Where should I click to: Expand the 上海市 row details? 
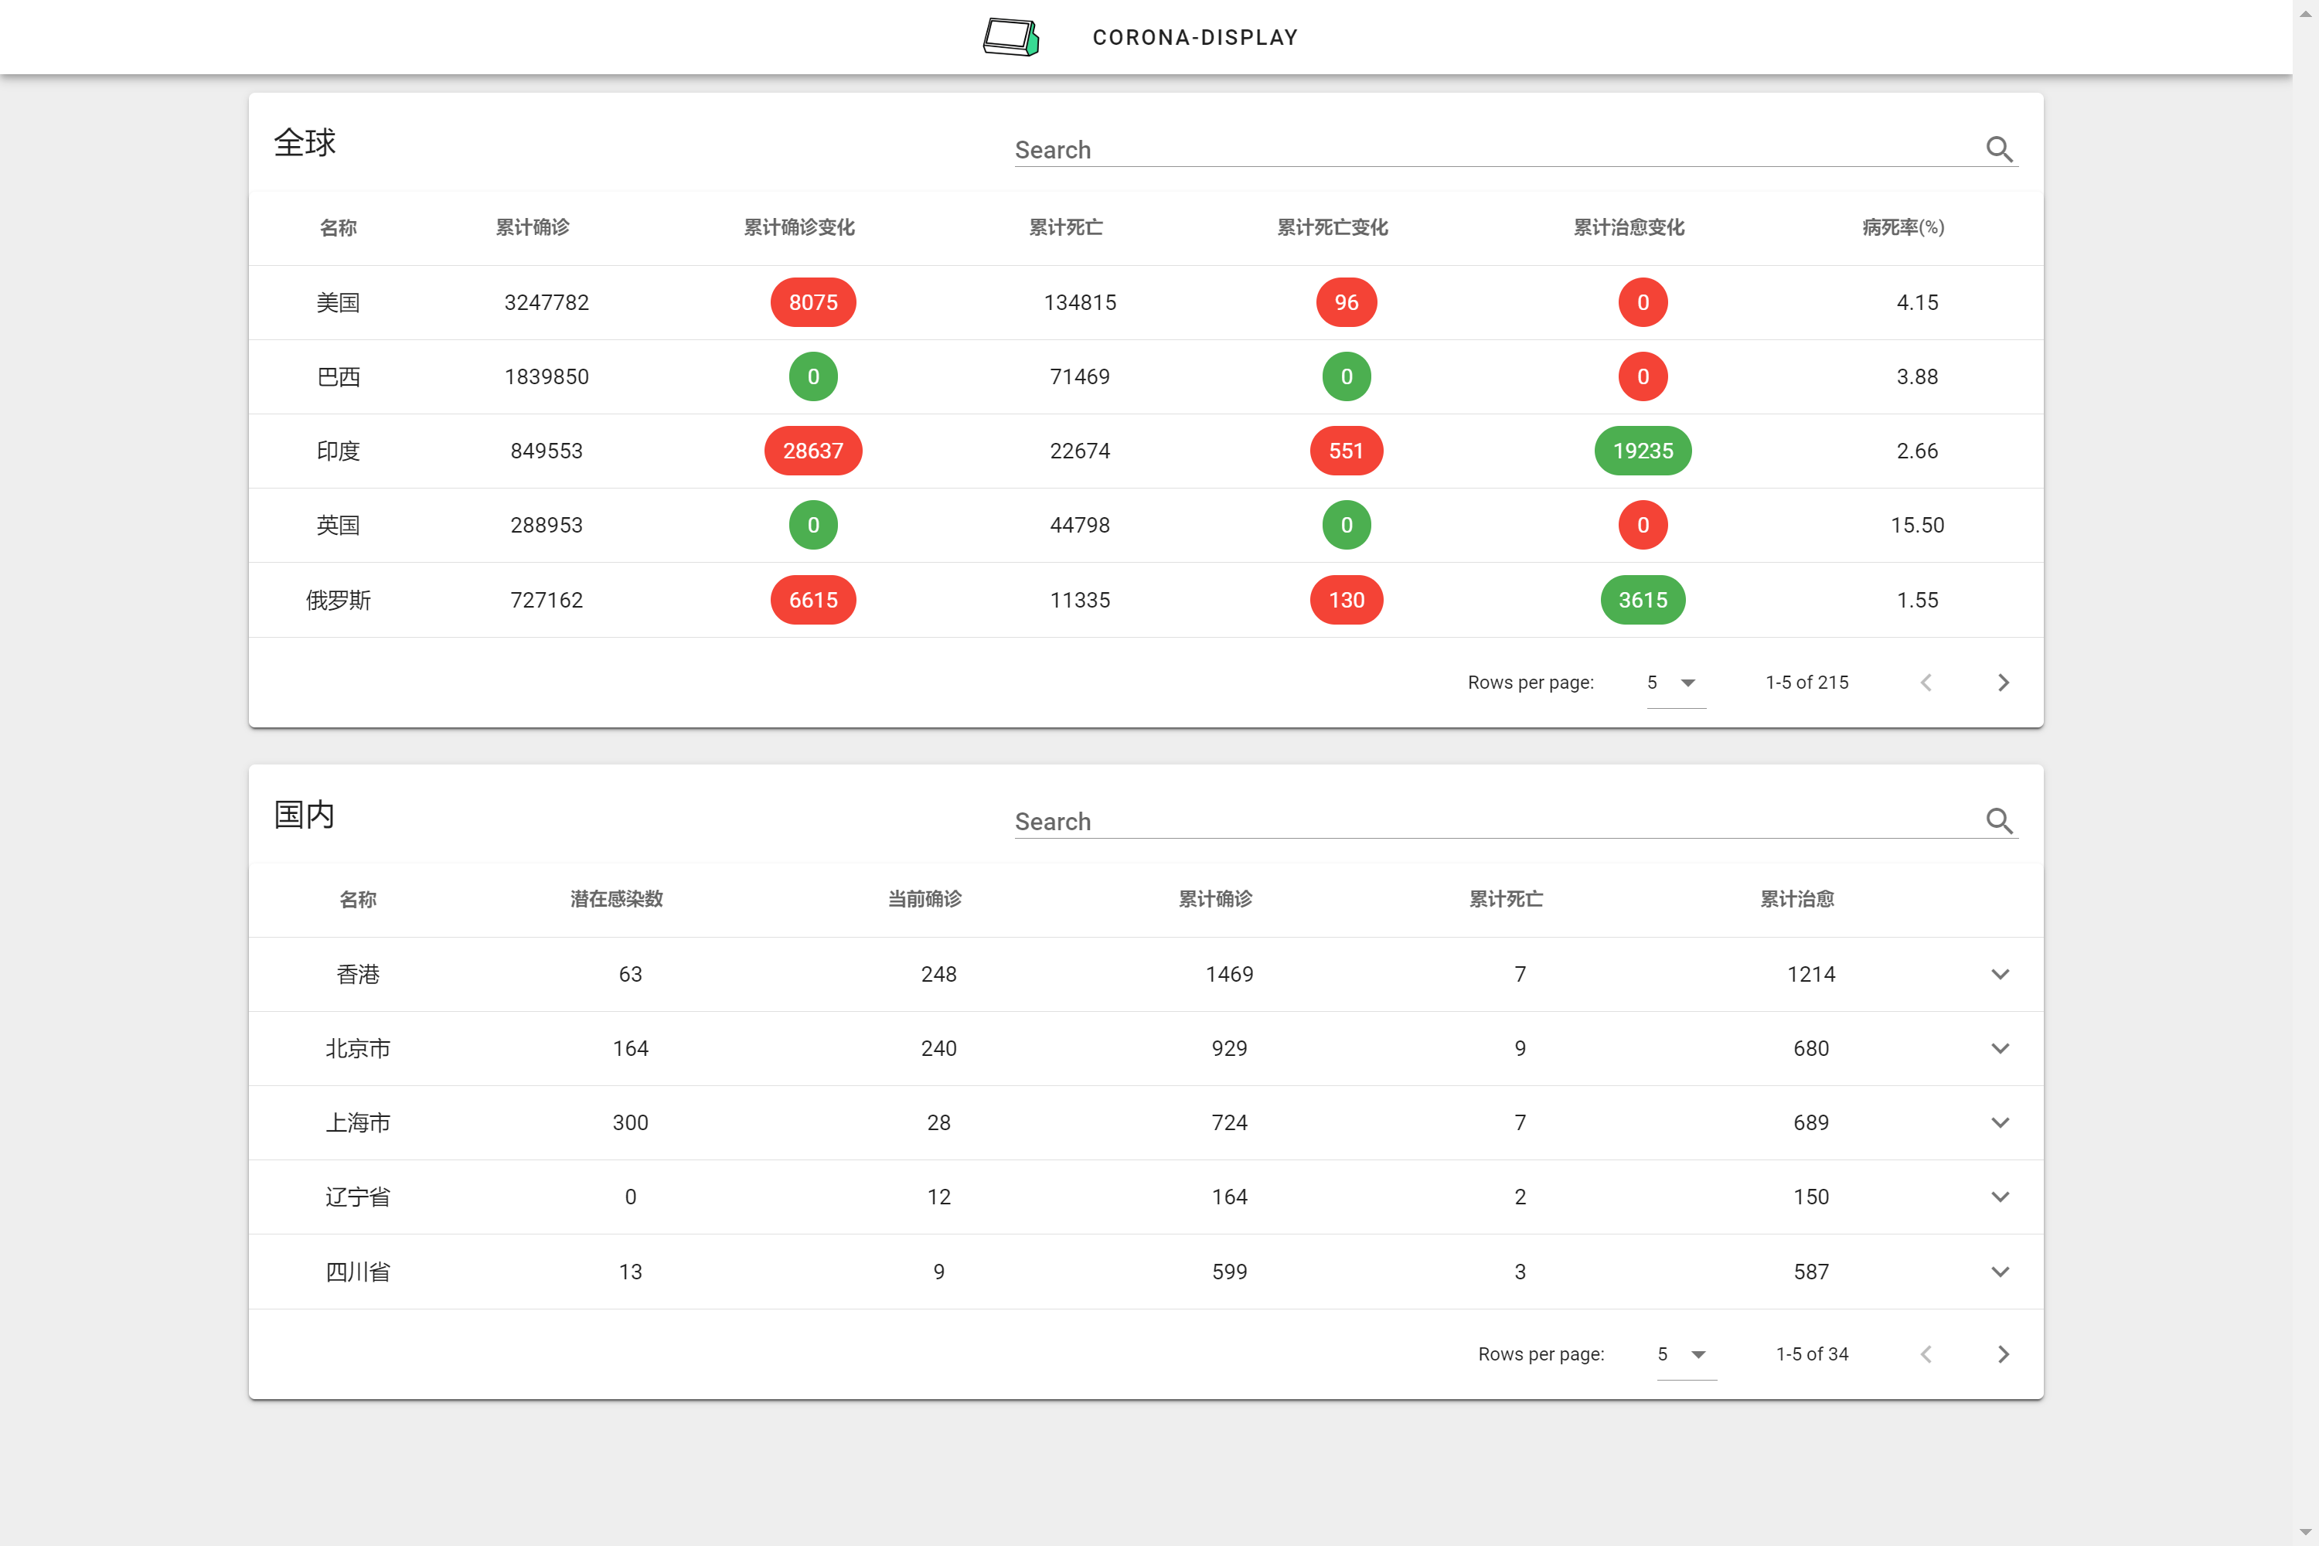(x=2000, y=1122)
